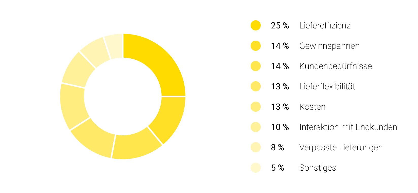Click the Gewinnspannen legend color dot
418x193 pixels.
point(256,46)
